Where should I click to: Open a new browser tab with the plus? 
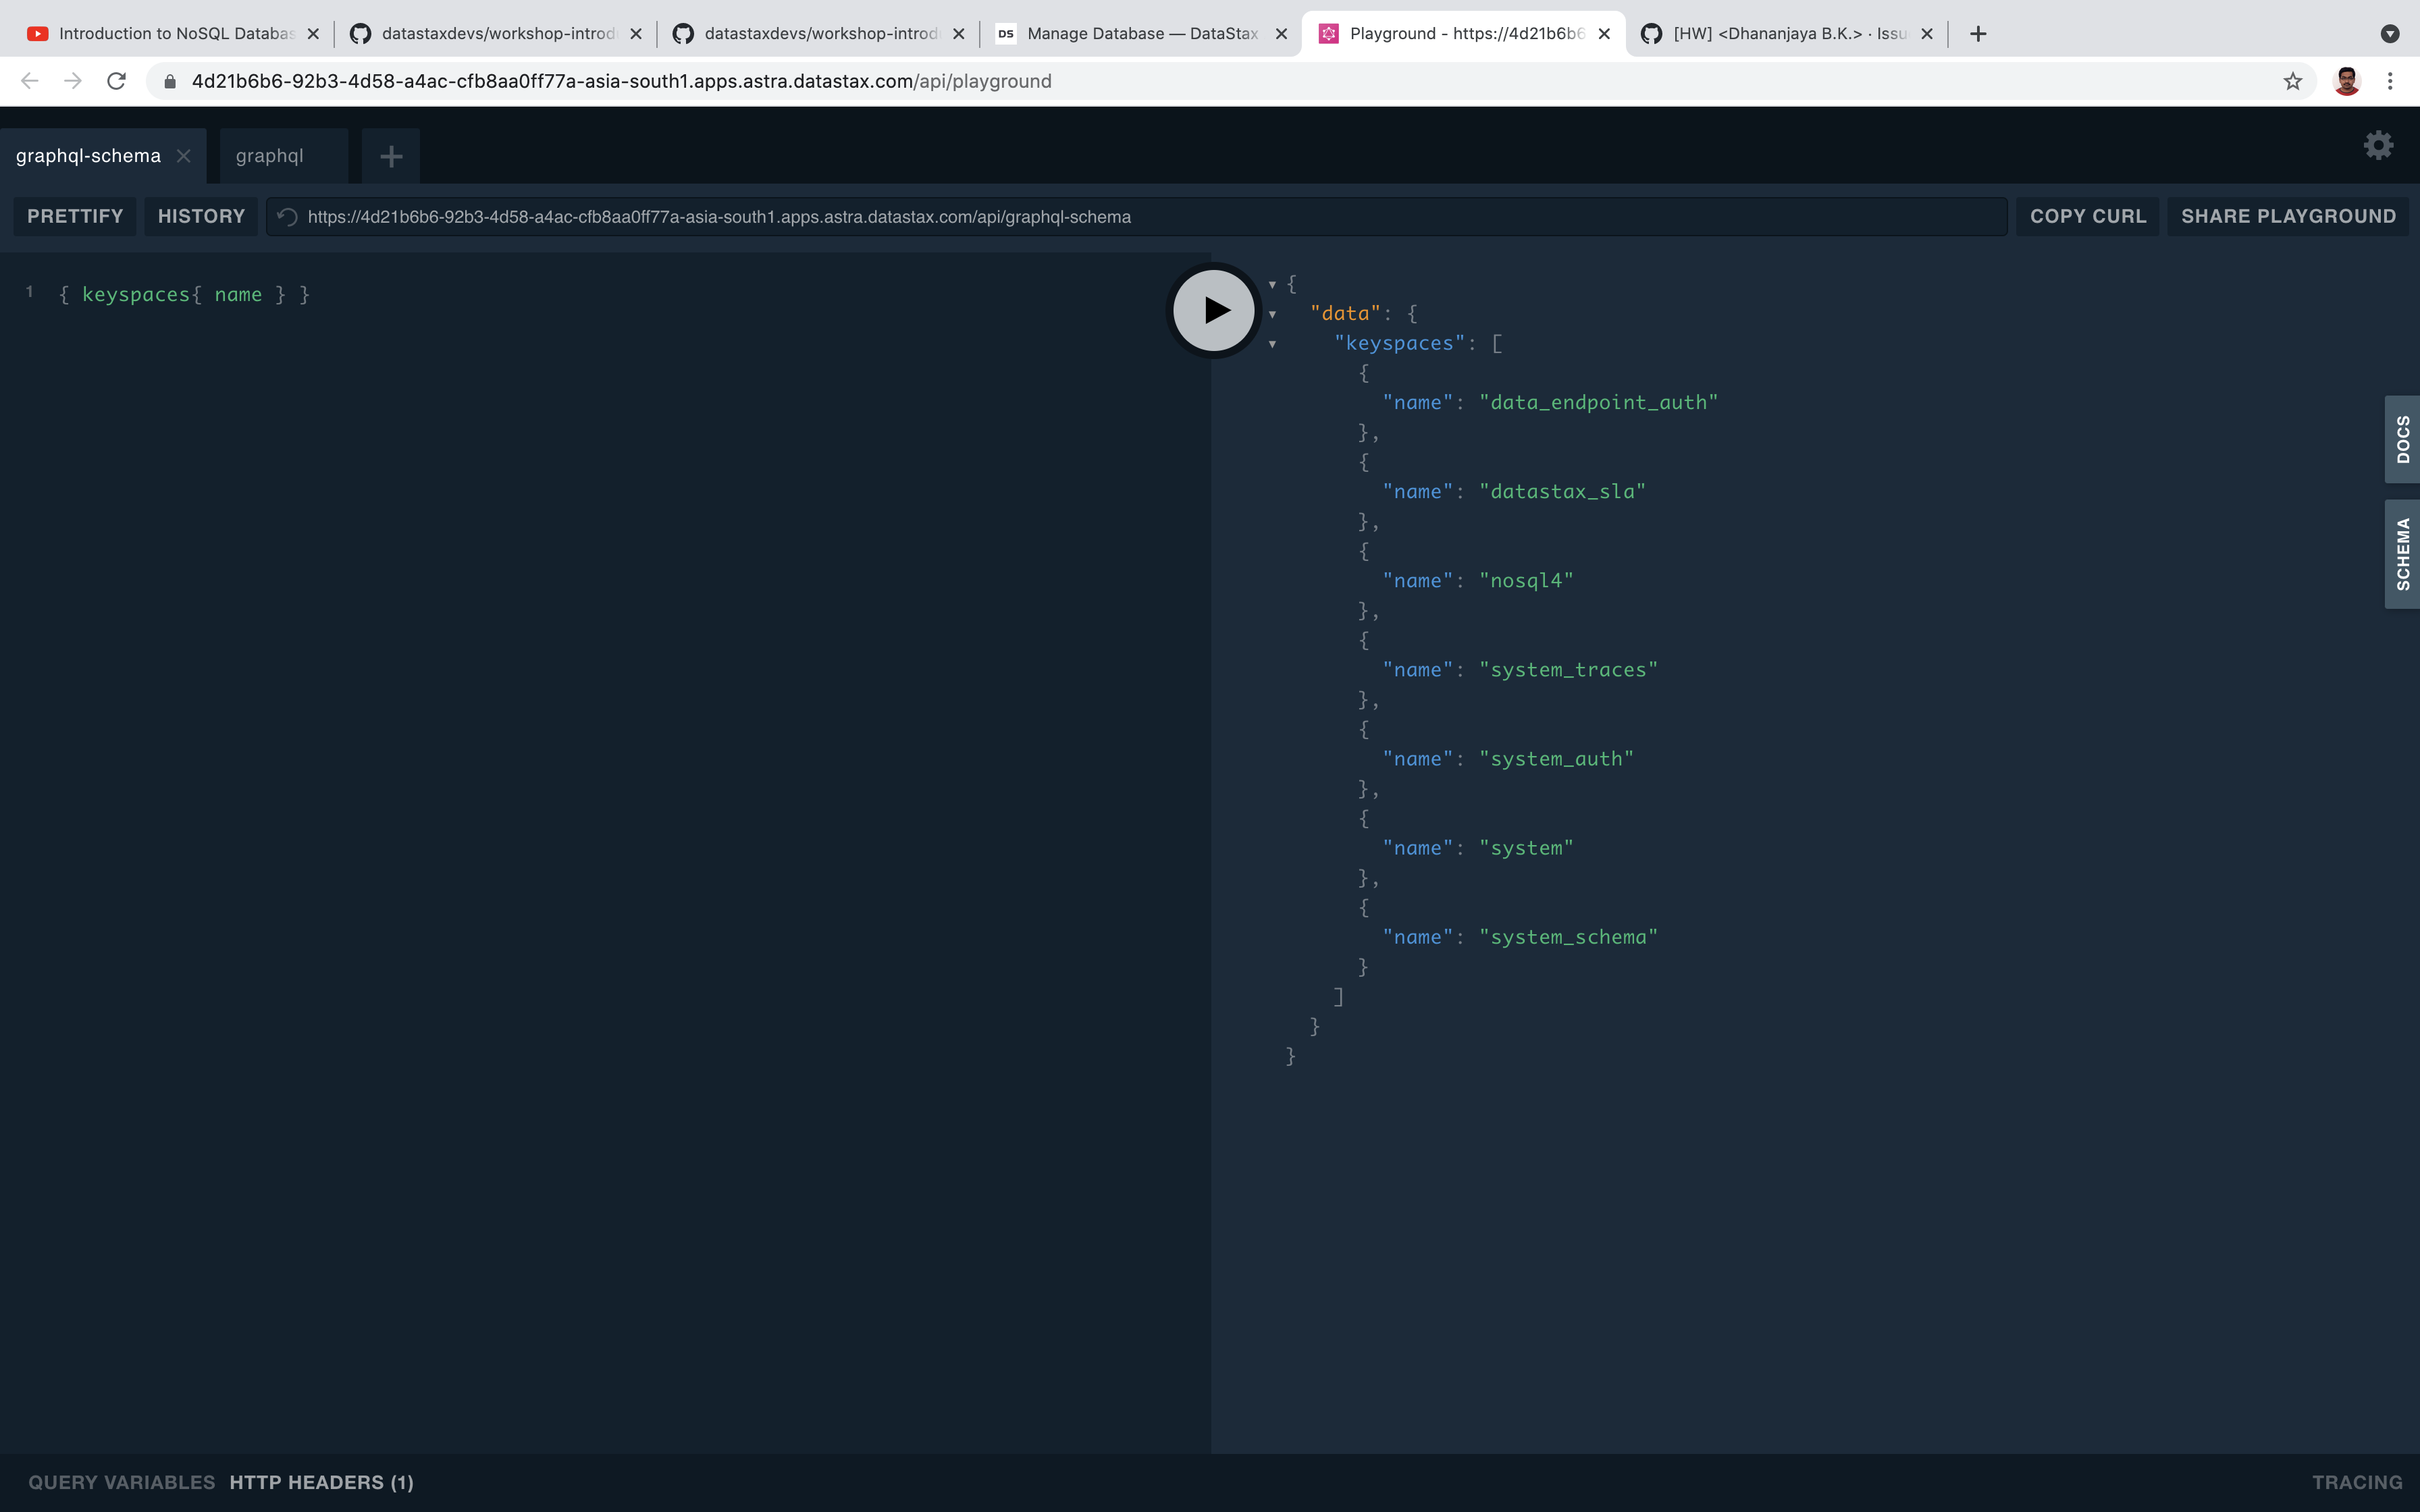(1977, 33)
